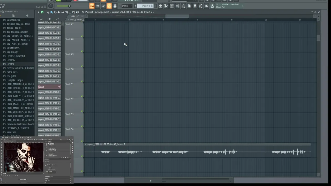This screenshot has height=186, width=331.
Task: Select the Playback speaker tool
Action: click(x=77, y=12)
